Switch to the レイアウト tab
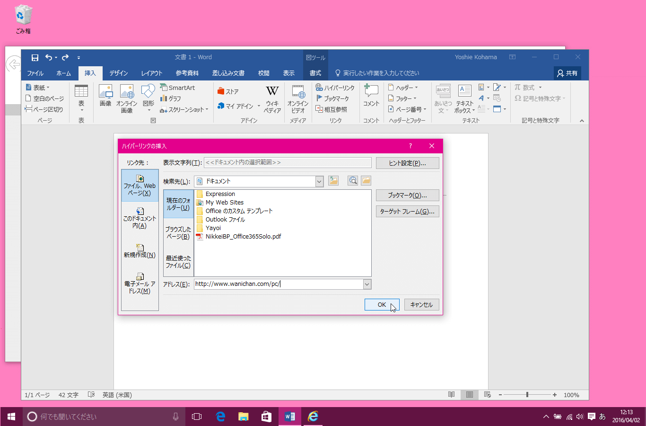646x426 pixels. pos(152,73)
